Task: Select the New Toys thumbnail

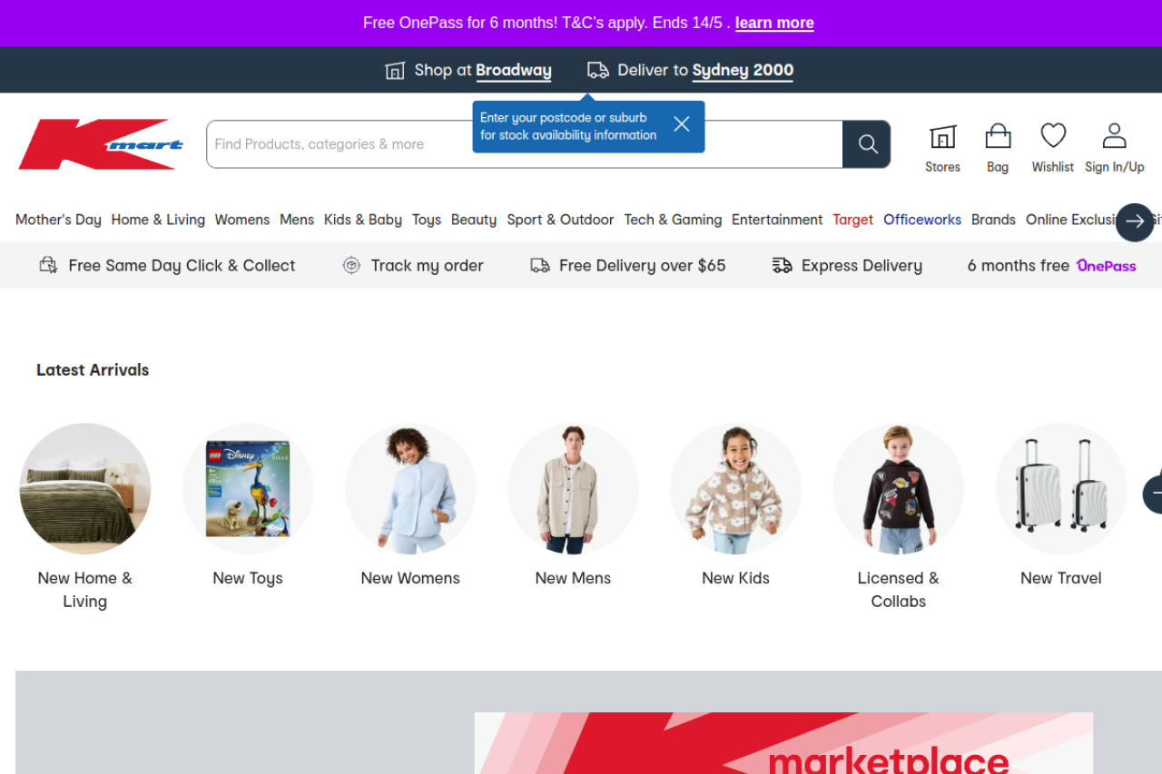Action: [248, 489]
